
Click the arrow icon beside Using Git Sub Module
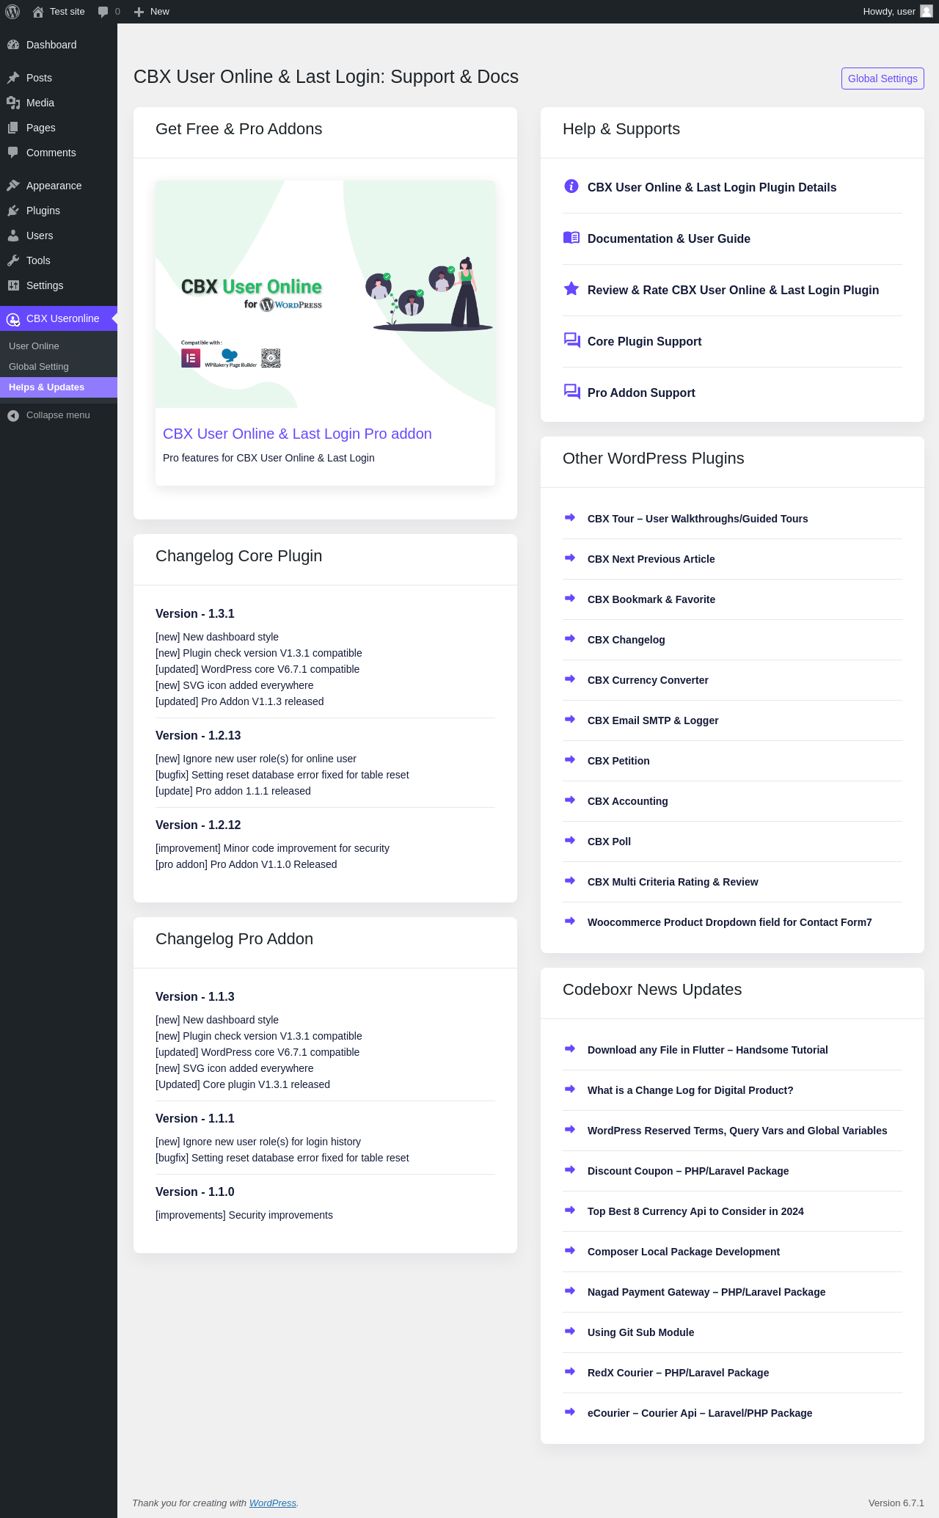pos(570,1332)
